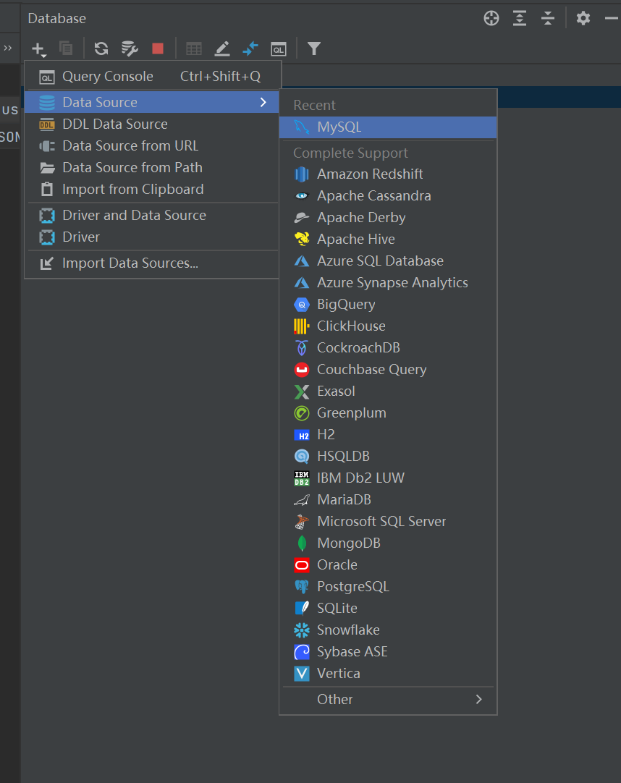Screen dimensions: 621x783
Task: Expand all items in Database panel
Action: click(x=520, y=18)
